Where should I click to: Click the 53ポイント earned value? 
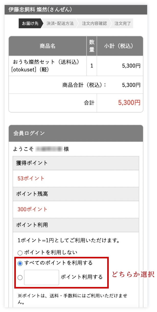point(31,178)
